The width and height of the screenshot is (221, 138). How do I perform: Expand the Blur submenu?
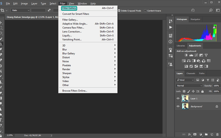(88, 49)
